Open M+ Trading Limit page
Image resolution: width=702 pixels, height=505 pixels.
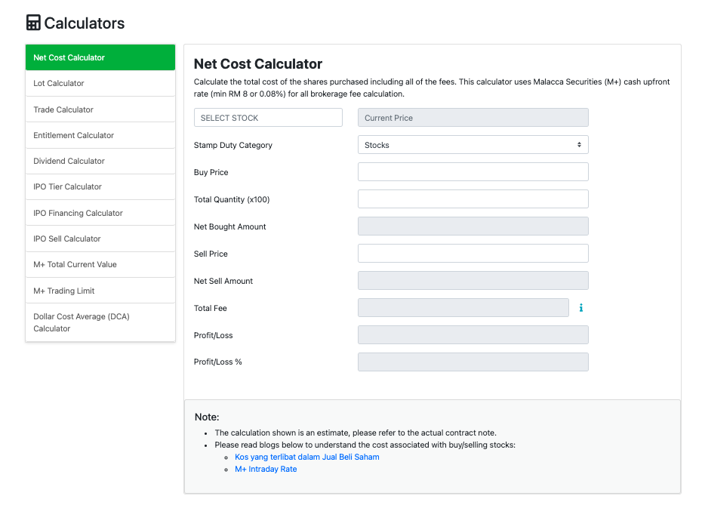coord(100,291)
